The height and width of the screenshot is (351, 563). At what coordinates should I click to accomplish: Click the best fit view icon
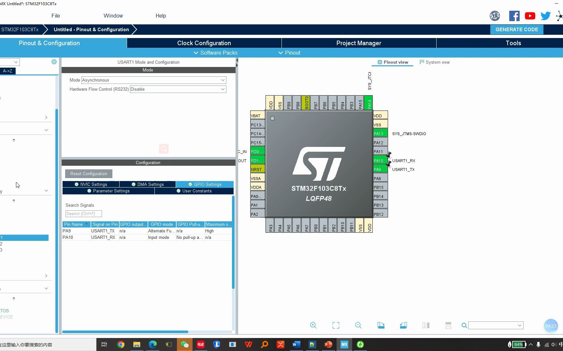[x=336, y=325]
